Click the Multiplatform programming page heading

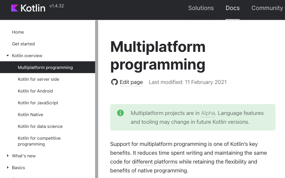click(158, 56)
